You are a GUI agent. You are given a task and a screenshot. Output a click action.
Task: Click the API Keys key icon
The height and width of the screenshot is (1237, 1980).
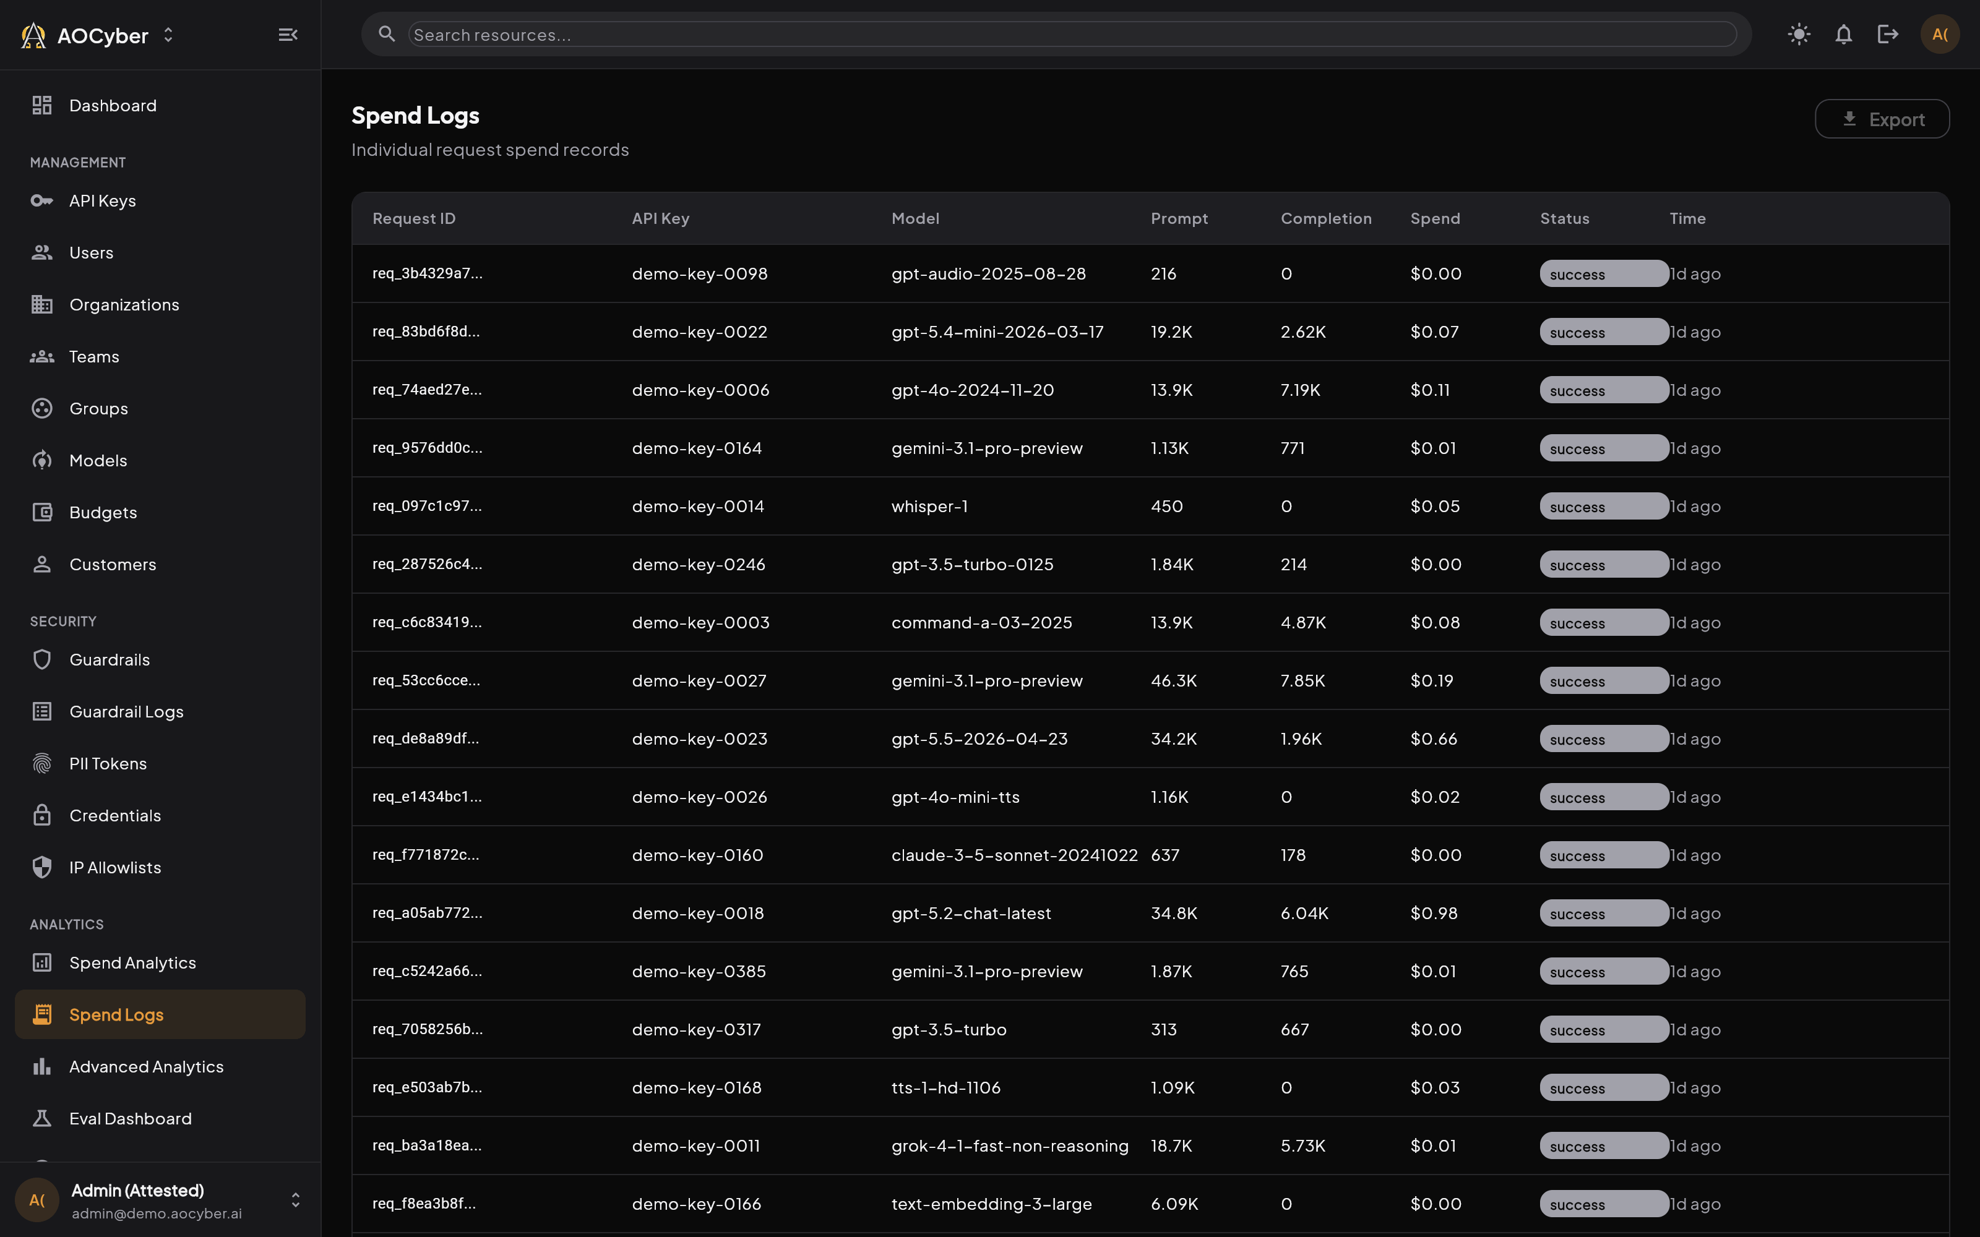pyautogui.click(x=41, y=200)
